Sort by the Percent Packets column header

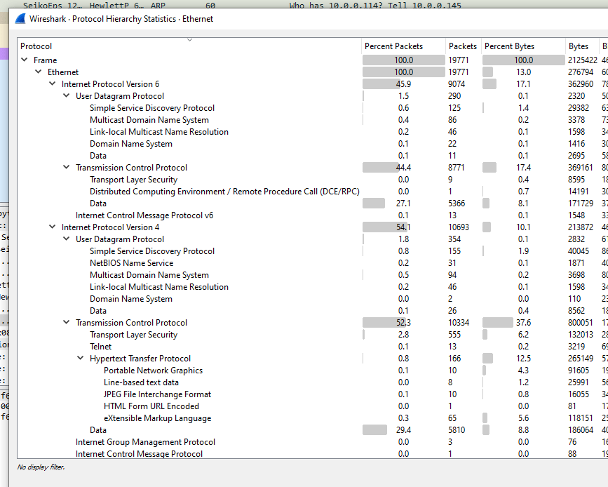393,46
